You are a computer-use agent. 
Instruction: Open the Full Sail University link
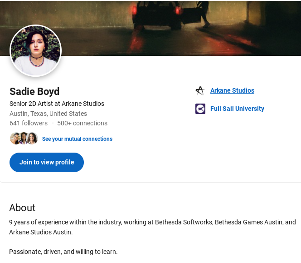click(x=237, y=109)
